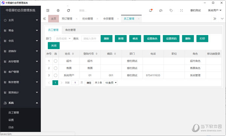Click the 设置密码 button
Image resolution: width=226 pixels, height=136 pixels.
click(x=171, y=38)
